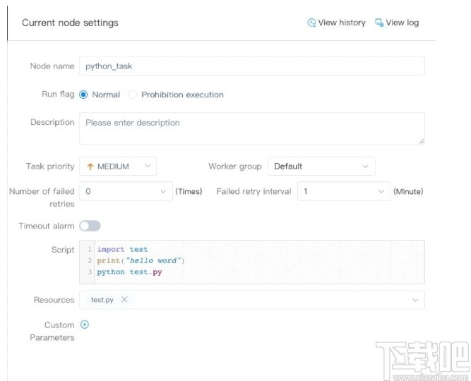Open the Task priority dropdown
471x381 pixels.
118,167
